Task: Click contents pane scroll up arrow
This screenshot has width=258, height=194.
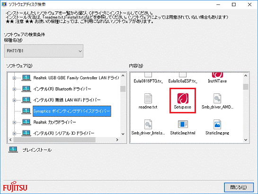Action: point(246,75)
